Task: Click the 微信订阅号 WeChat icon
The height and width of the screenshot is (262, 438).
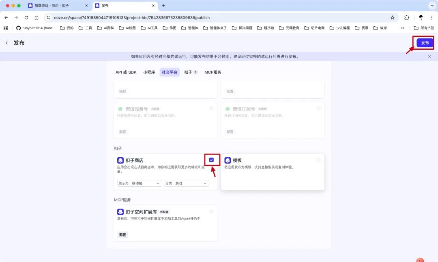Action: 228,109
